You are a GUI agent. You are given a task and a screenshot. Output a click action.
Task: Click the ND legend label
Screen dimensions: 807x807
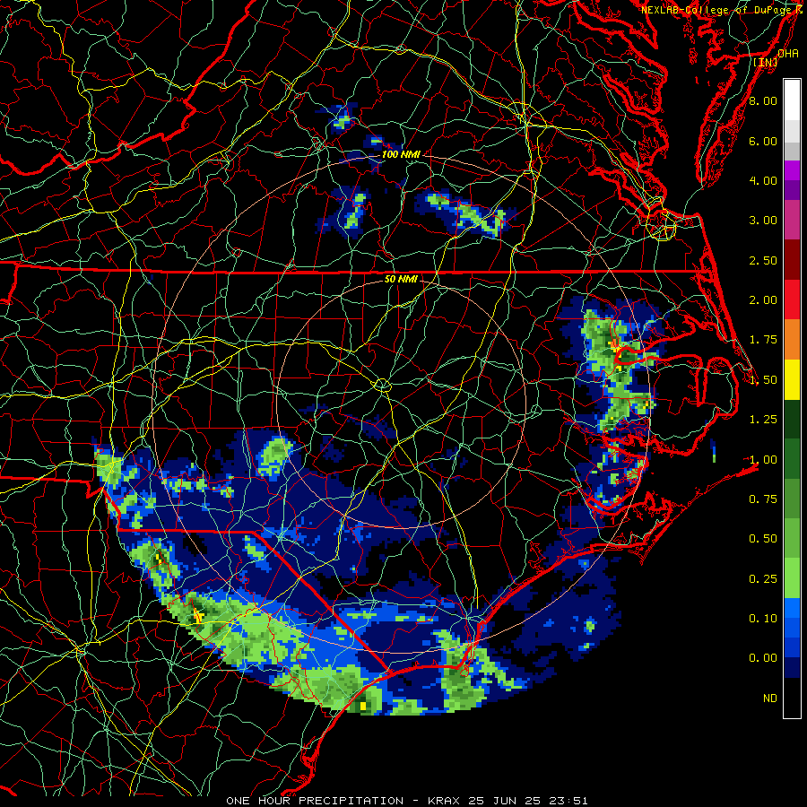click(x=770, y=699)
